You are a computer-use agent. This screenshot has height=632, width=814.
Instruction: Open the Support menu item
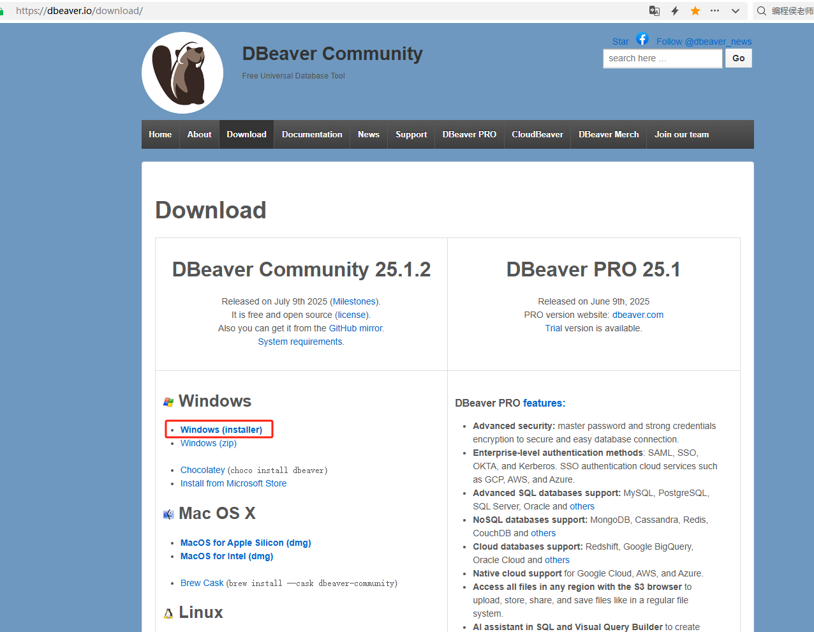[411, 134]
